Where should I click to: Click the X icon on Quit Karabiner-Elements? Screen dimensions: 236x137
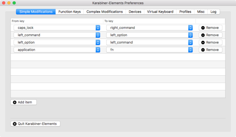[15, 124]
